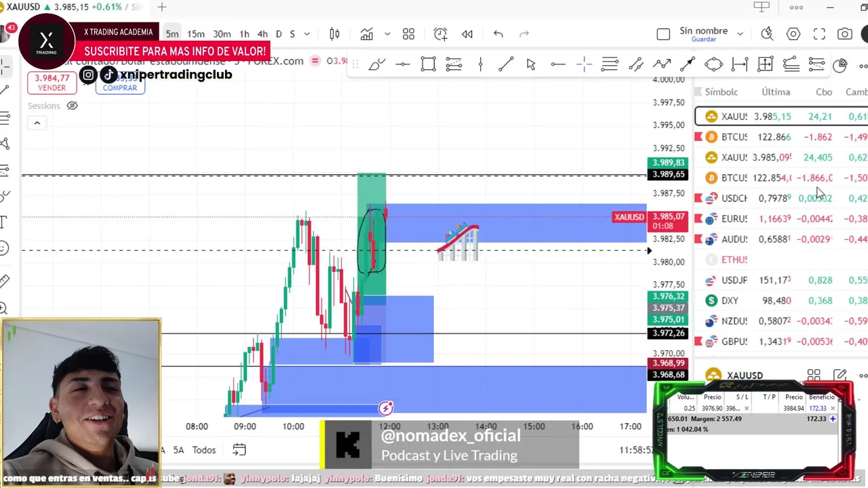Image resolution: width=868 pixels, height=488 pixels.
Task: Sort watchlist by Símbolo column
Action: (x=721, y=92)
